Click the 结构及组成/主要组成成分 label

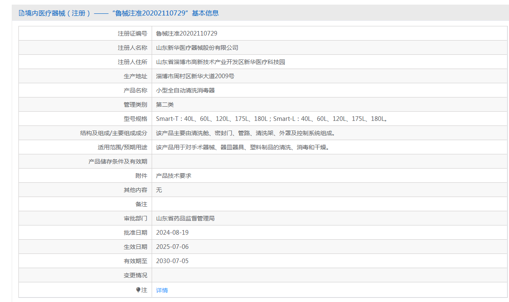[x=114, y=133]
